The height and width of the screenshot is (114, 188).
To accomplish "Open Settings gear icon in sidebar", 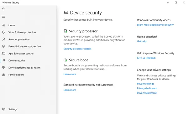I will (4, 109).
